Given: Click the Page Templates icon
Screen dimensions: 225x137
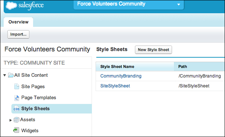Looking at the screenshot, I should [17, 98].
